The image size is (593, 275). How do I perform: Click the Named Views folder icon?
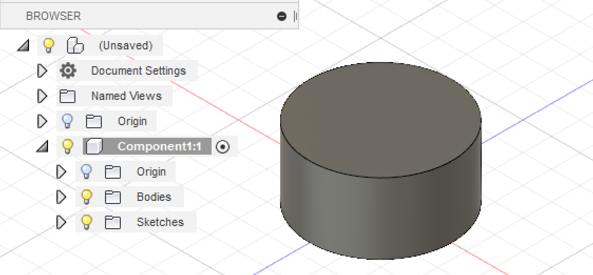coord(68,96)
